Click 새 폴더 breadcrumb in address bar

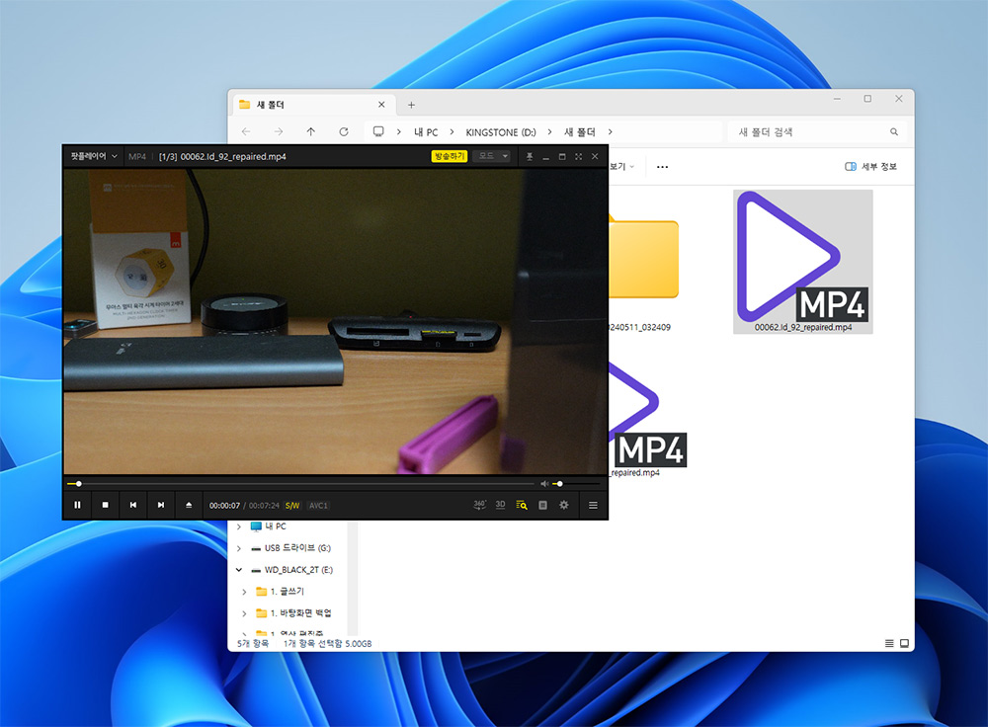coord(579,132)
